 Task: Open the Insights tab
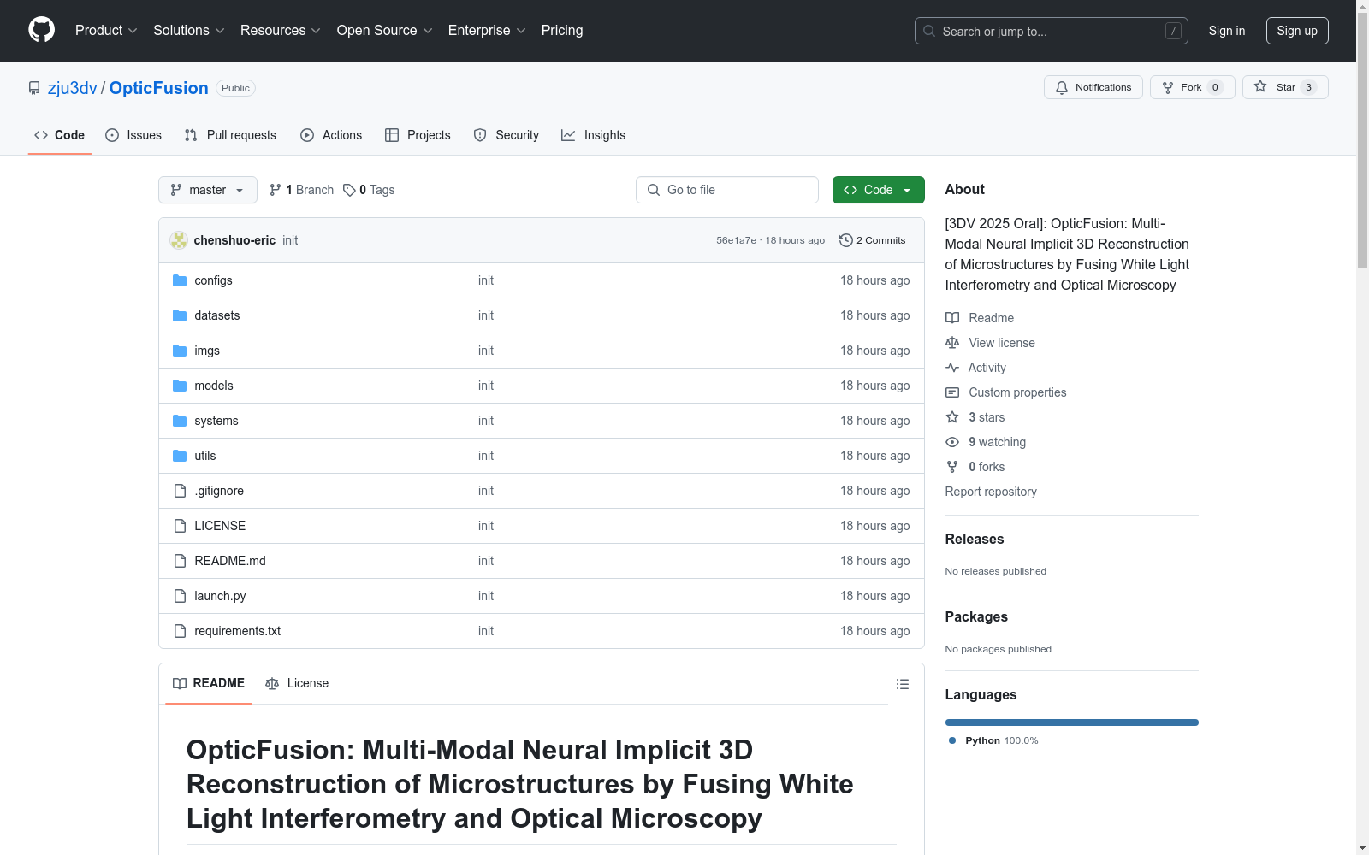pyautogui.click(x=594, y=135)
